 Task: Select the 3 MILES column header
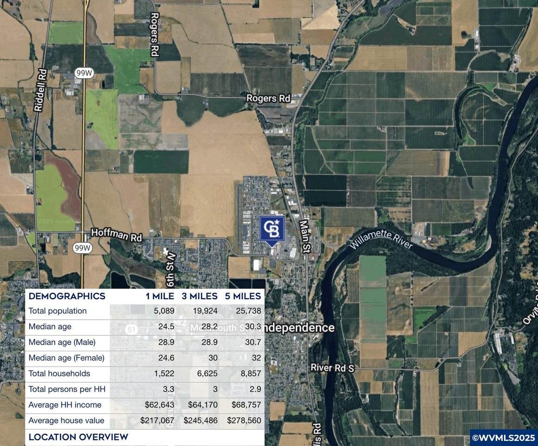(x=199, y=296)
